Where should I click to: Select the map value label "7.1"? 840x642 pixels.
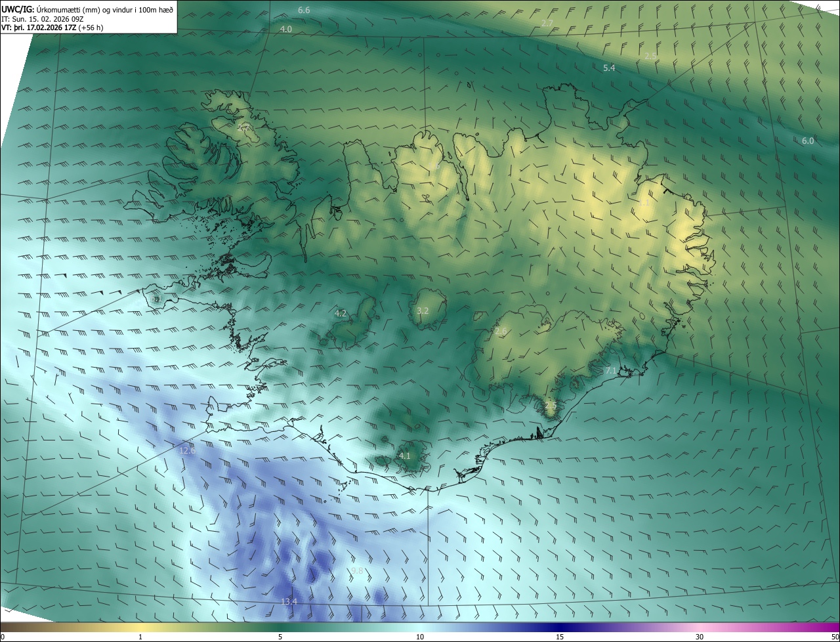pos(611,371)
